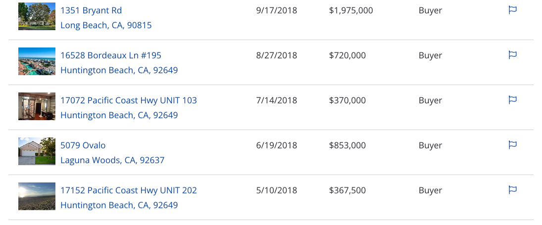Flag the 16528 Bordeaux Ln #195 sale
Image resolution: width=542 pixels, height=225 pixels.
point(513,55)
